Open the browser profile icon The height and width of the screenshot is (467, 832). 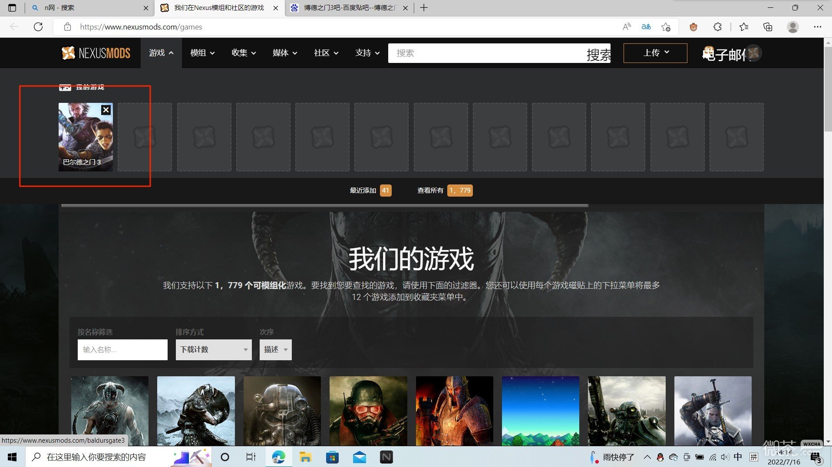(793, 27)
